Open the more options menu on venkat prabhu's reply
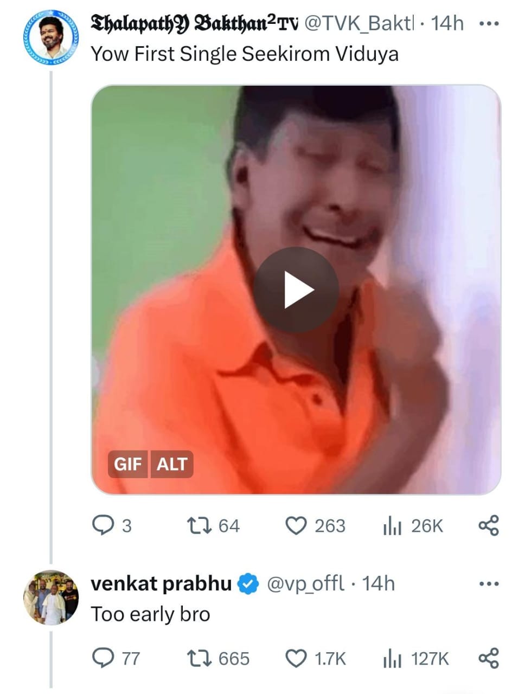This screenshot has height=694, width=525. click(489, 583)
